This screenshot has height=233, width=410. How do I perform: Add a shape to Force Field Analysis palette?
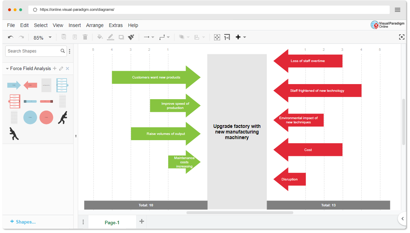click(55, 69)
